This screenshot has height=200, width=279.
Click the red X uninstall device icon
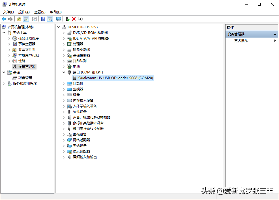pos(74,19)
